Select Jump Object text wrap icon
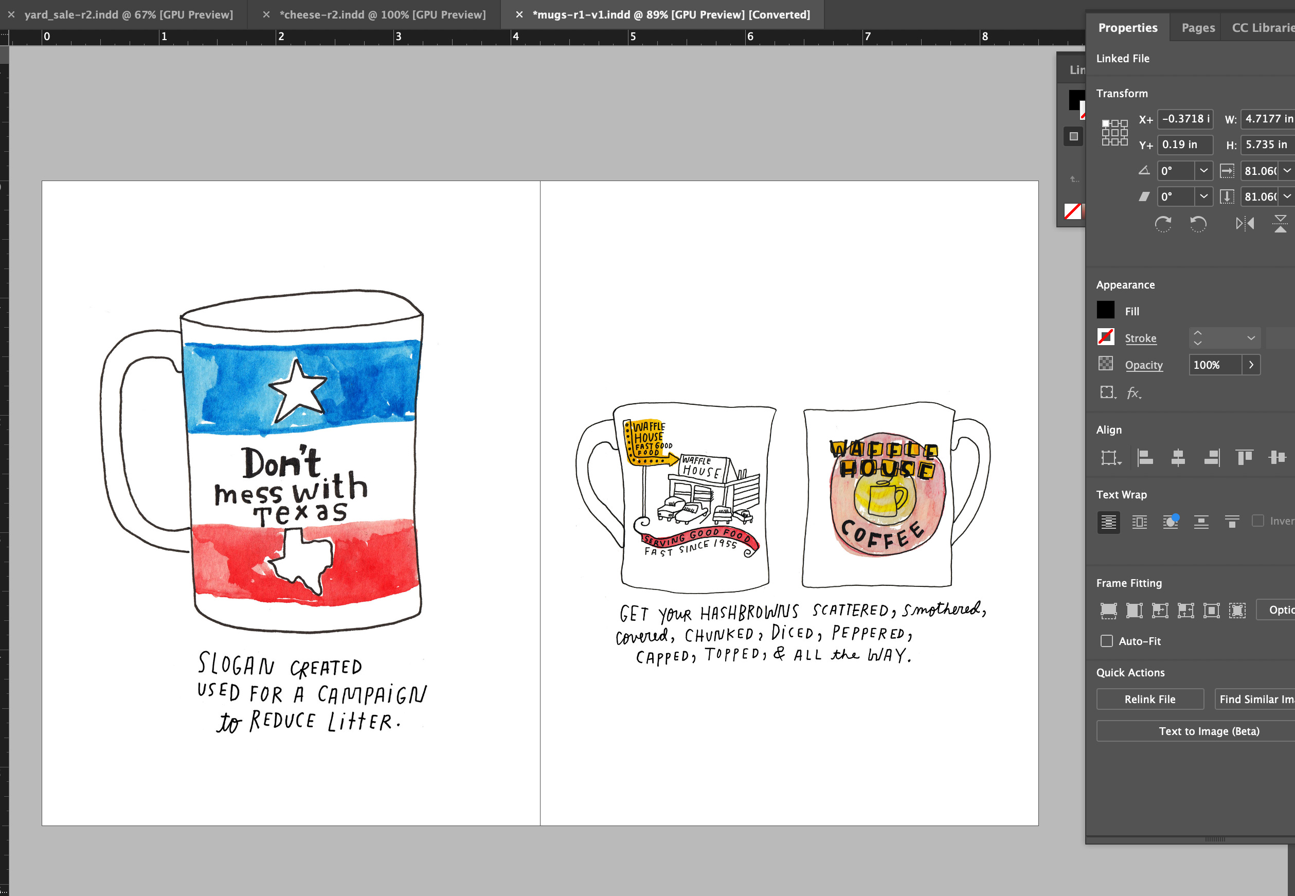The height and width of the screenshot is (896, 1295). tap(1201, 522)
